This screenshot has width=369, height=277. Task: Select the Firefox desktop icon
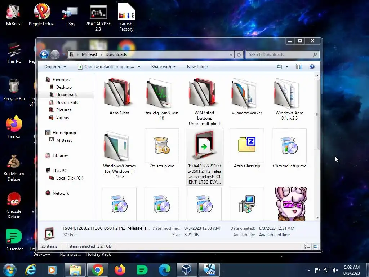[14, 127]
